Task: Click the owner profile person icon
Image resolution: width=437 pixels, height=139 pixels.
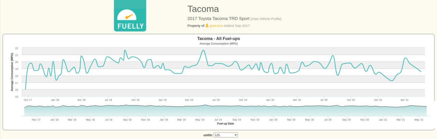Action: pos(207,26)
